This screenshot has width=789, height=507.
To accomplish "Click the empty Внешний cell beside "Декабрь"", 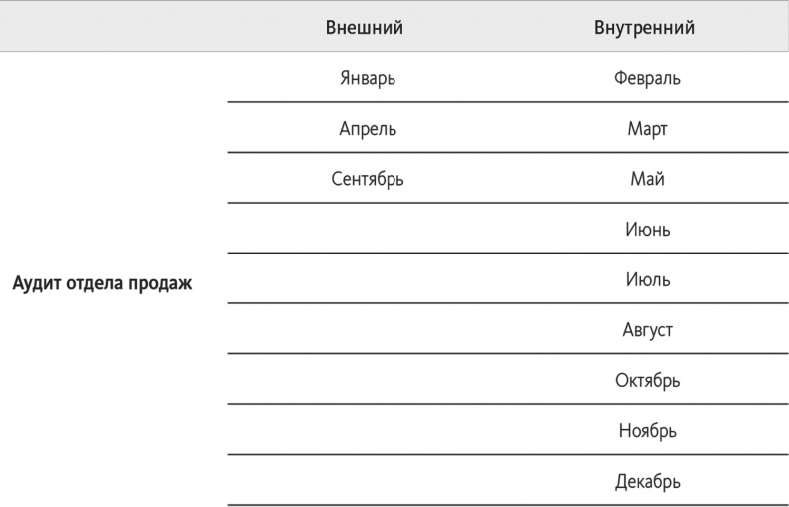I will click(x=368, y=482).
